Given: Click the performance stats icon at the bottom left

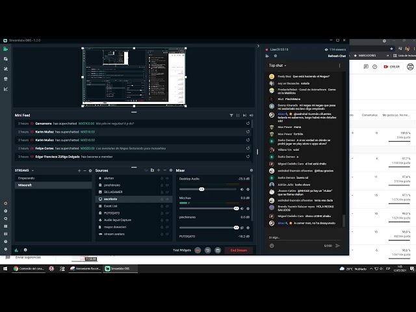Looking at the screenshot, I should coord(16,250).
